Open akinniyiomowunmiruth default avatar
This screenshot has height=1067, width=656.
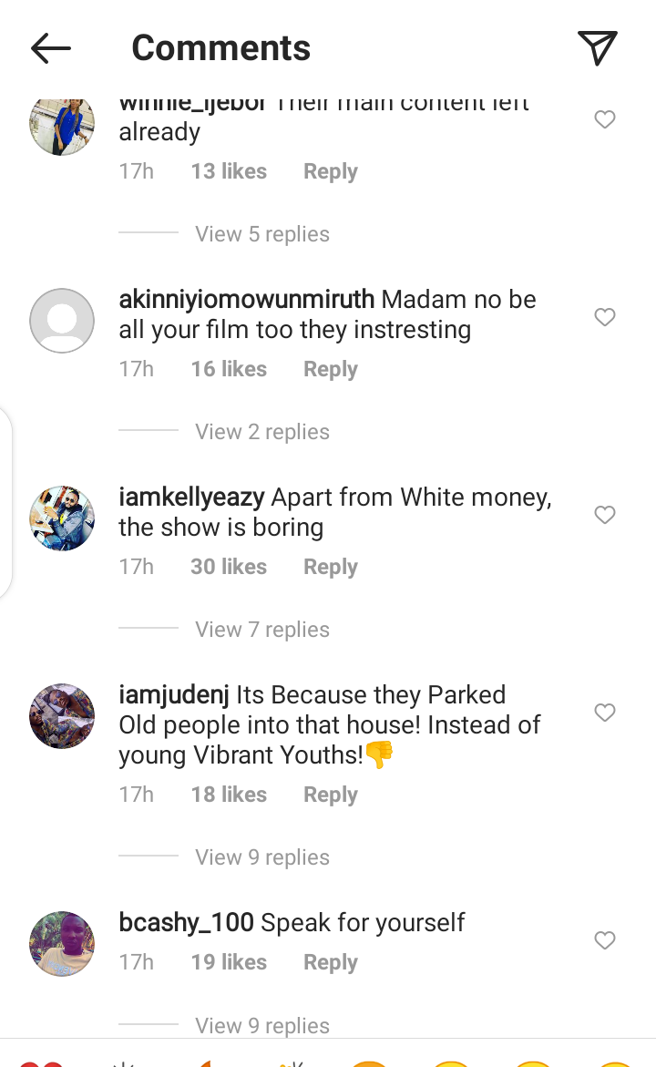click(x=62, y=321)
